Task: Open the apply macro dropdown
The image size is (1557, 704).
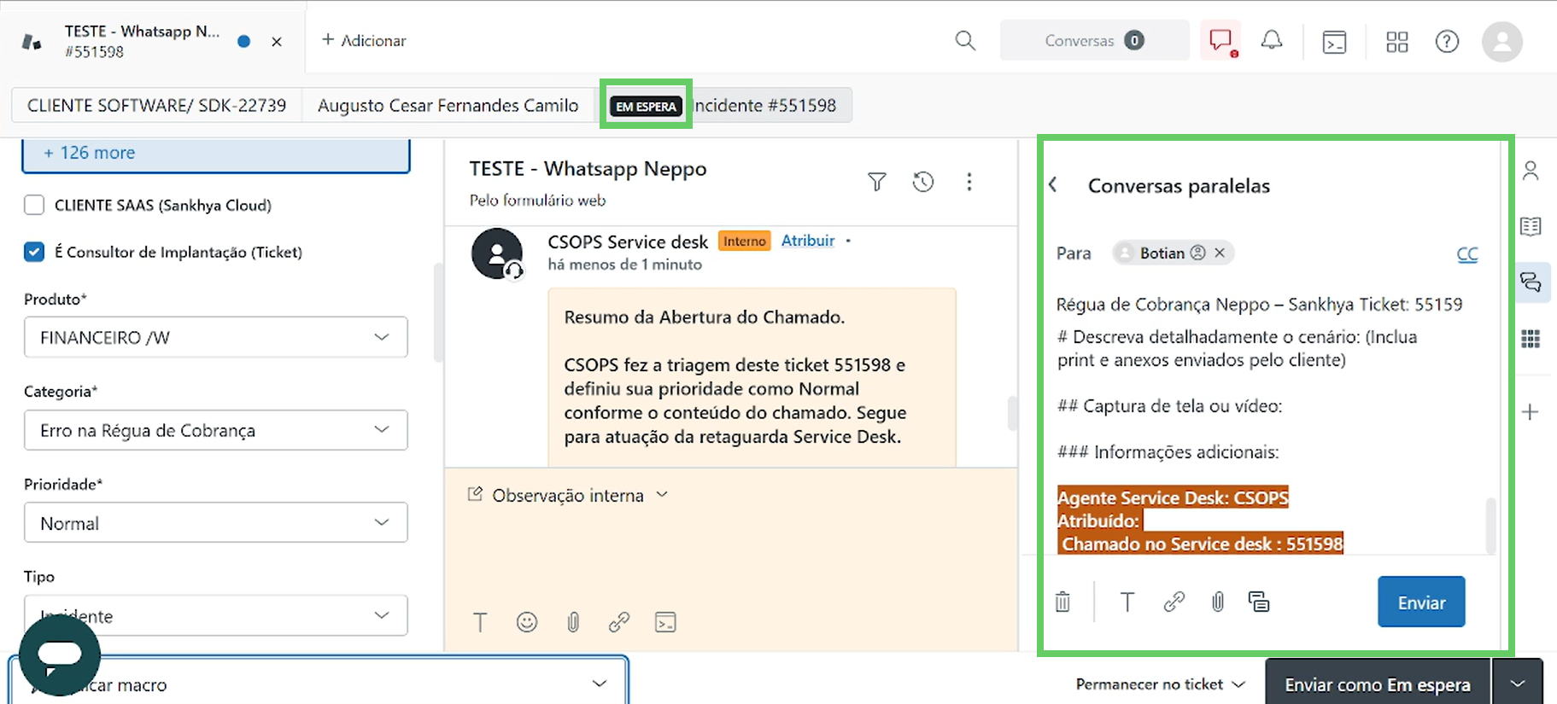Action: coord(319,684)
